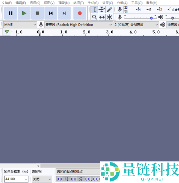
Task: Skip to start of the project
Action: point(51,13)
